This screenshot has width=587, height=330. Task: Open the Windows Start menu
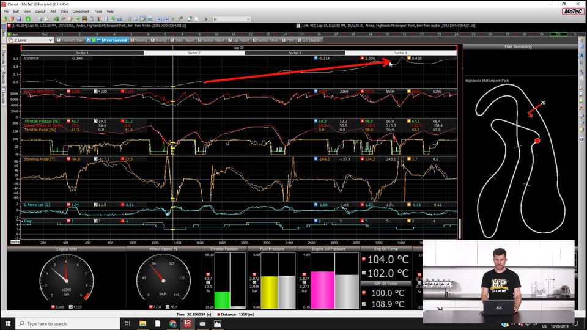[x=7, y=323]
